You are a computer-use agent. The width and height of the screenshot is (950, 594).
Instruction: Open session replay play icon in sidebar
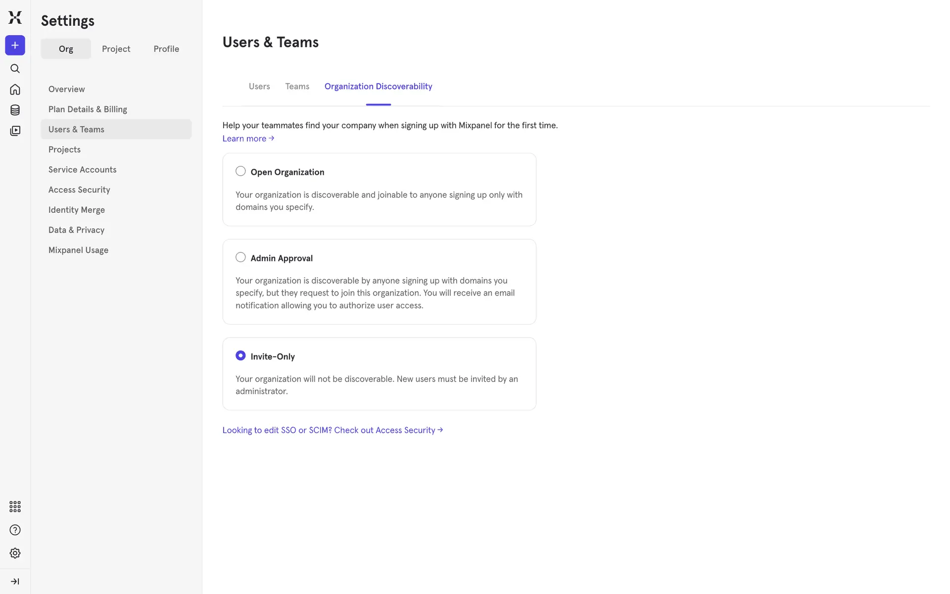(15, 131)
